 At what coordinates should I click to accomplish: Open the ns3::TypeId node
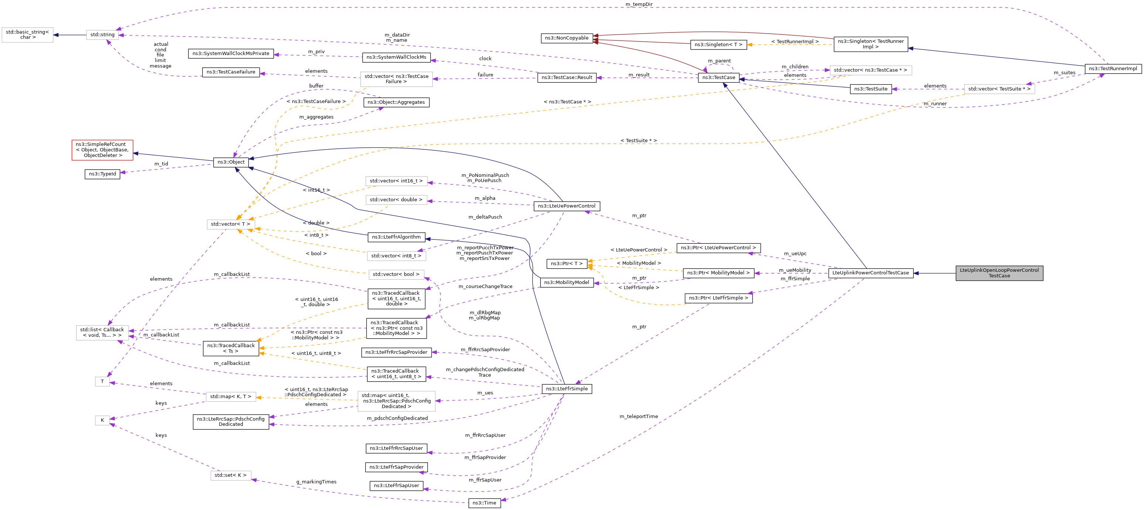point(102,174)
